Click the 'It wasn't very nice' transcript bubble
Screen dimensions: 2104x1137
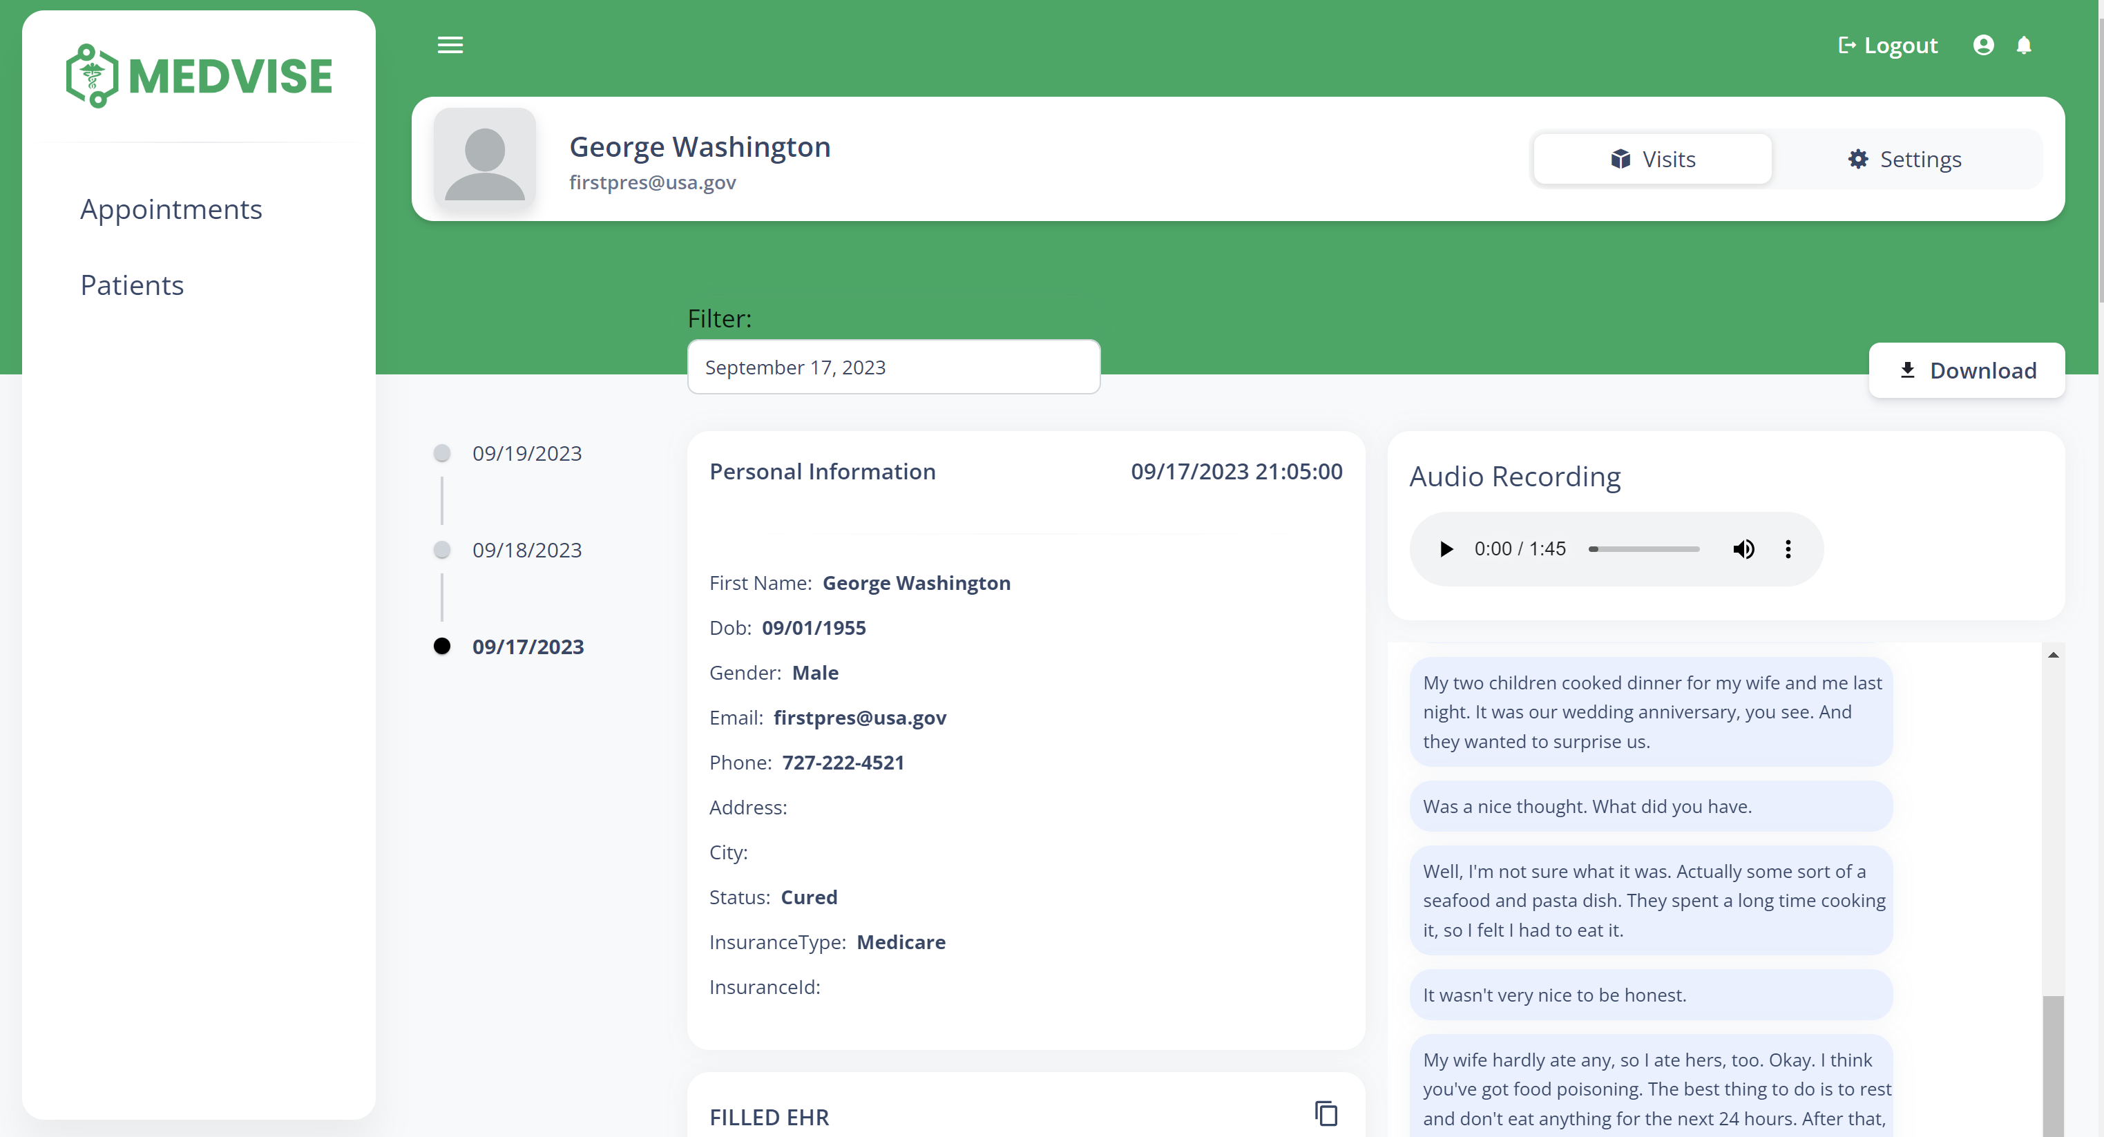pos(1651,995)
